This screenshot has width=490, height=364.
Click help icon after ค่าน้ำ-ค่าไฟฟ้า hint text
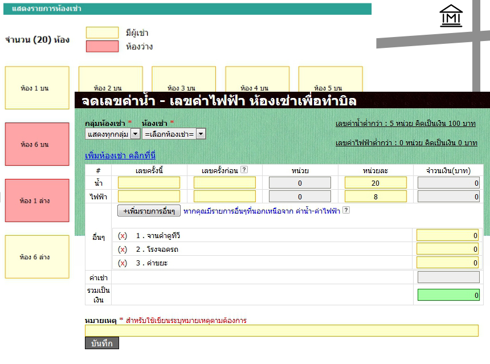tap(346, 210)
